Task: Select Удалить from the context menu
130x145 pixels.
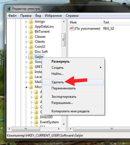Action: pos(73,82)
